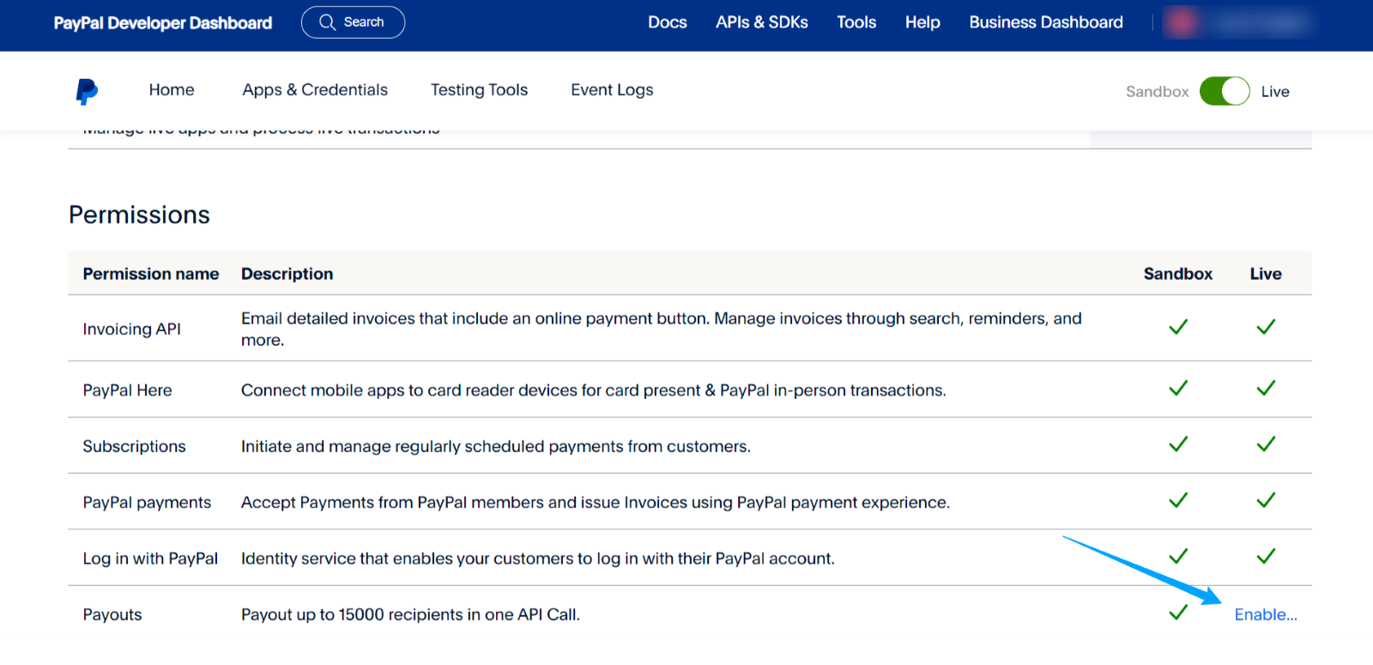The height and width of the screenshot is (665, 1373).
Task: Click Log in with PayPal Live checkmark
Action: pyautogui.click(x=1266, y=557)
